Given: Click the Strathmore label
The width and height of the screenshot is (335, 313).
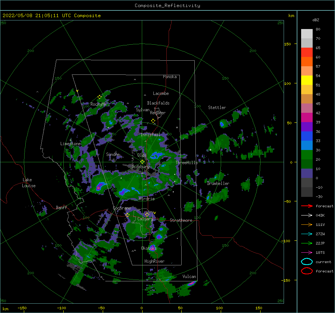Looking at the screenshot, I should (x=181, y=220).
